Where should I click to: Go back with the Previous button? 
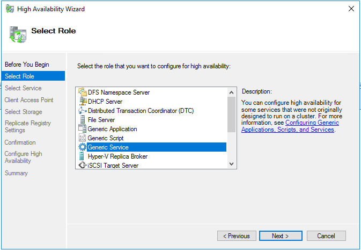point(236,236)
